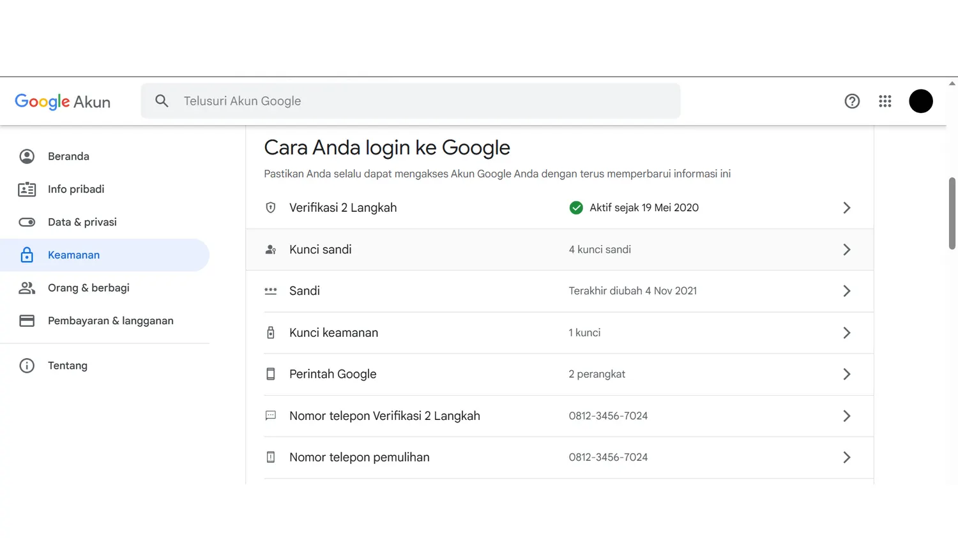Go to Pembayaran & langganan

tap(110, 320)
